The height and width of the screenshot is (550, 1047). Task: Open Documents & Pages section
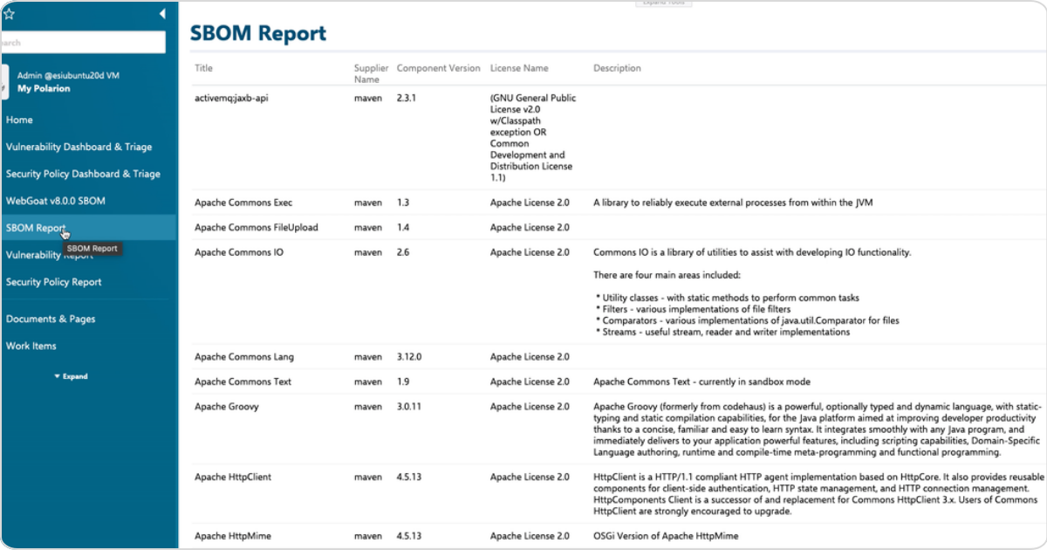(51, 319)
